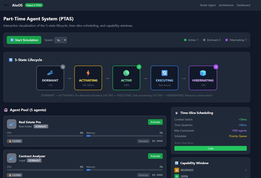Click the count badge on HIBERNATING card
Image resolution: width=261 pixels, height=178 pixels.
tap(216, 67)
